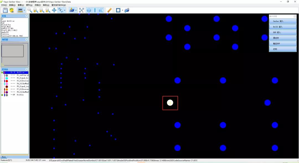
Task: Collapse the overview panel chevron
Action: pos(27,40)
